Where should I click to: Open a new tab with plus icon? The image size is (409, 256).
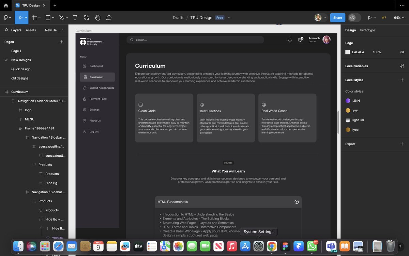[x=55, y=5]
